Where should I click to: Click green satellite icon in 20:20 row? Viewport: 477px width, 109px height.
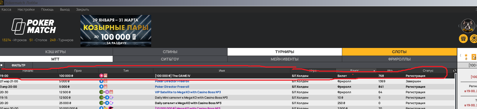click(102, 103)
